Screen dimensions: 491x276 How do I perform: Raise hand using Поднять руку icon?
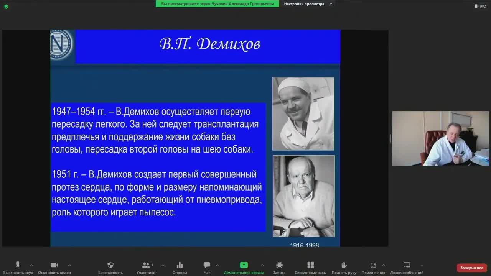pos(344,265)
